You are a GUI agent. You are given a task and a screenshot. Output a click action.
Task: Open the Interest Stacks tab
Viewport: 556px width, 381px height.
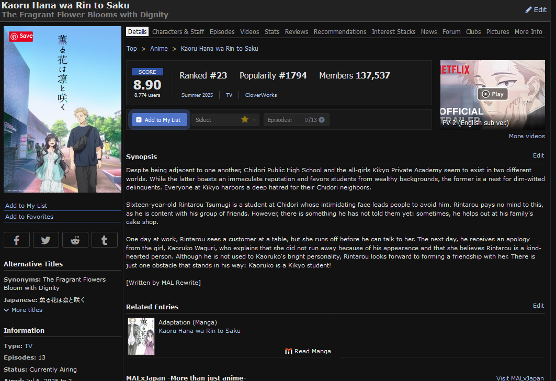click(x=394, y=31)
